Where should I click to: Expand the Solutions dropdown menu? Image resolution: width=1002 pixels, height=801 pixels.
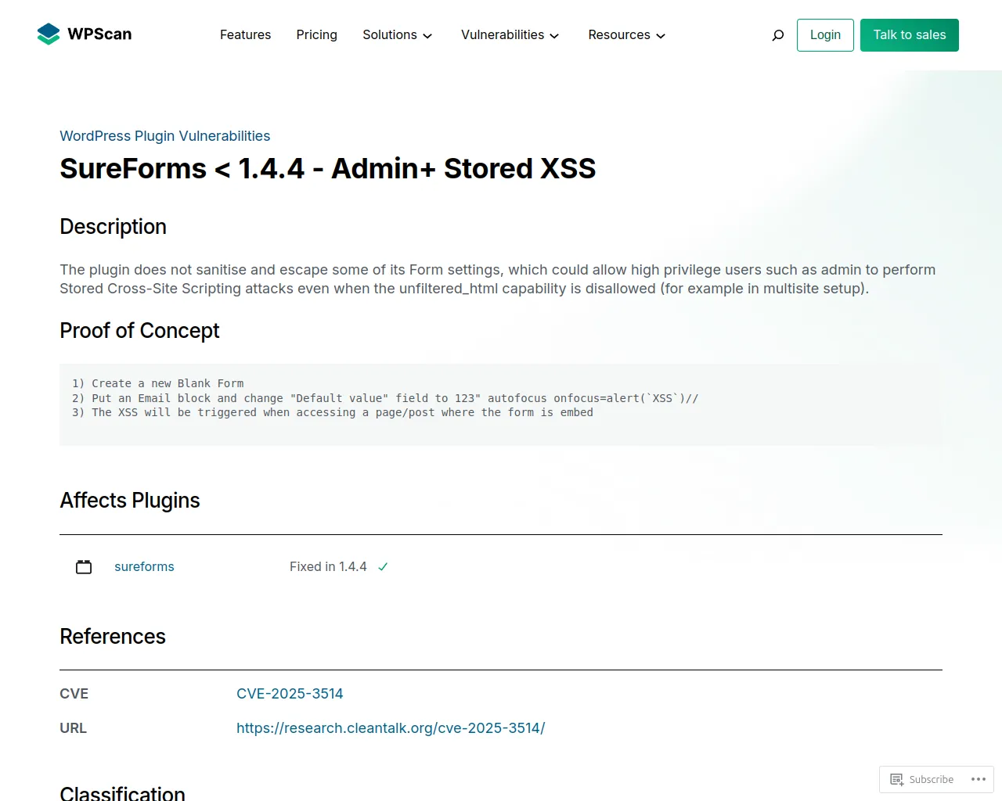(398, 35)
